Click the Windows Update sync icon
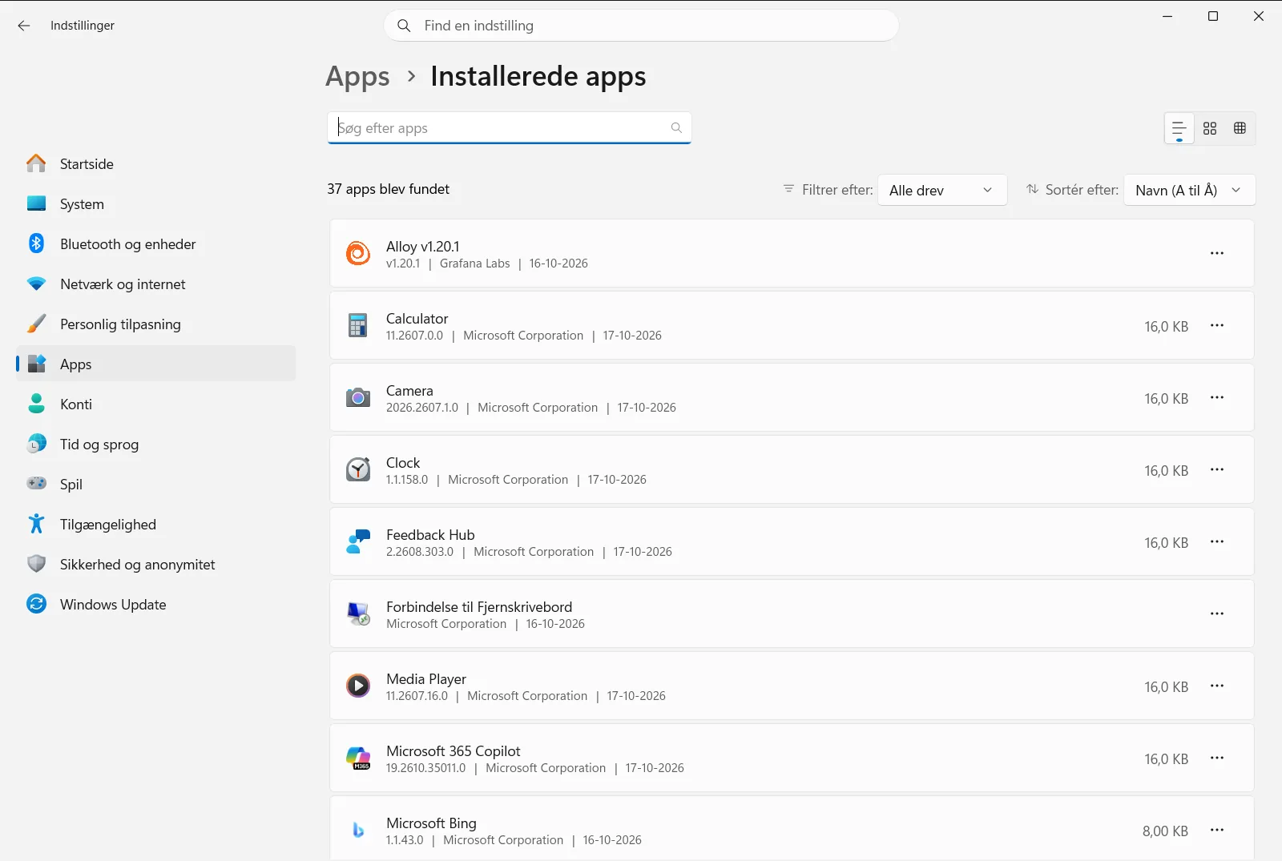The height and width of the screenshot is (861, 1282). (36, 604)
